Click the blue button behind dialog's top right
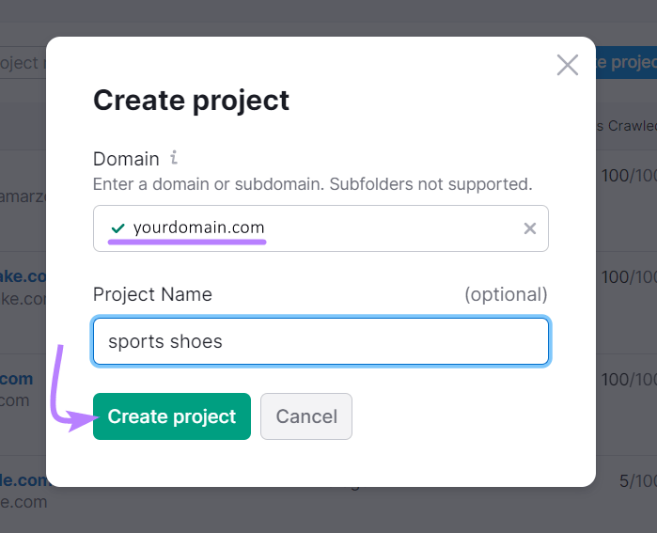The width and height of the screenshot is (657, 533). point(627,63)
